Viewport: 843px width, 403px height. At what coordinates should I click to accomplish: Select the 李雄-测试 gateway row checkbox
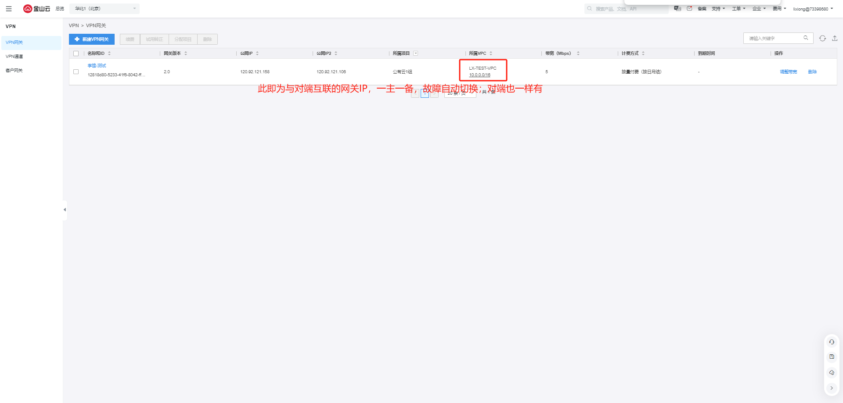[76, 71]
